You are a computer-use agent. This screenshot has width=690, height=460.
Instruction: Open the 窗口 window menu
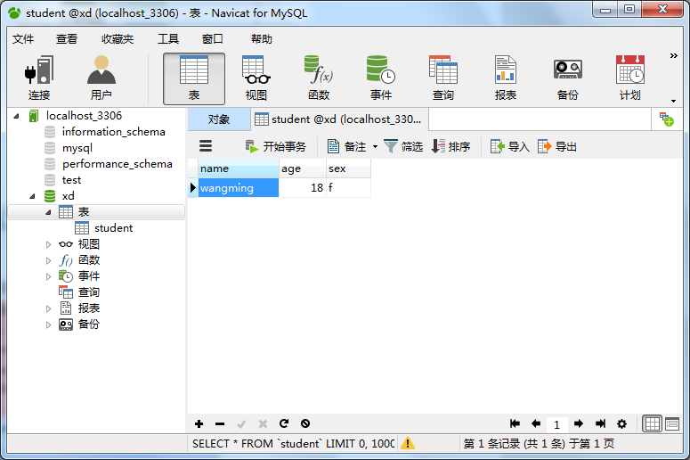(x=212, y=38)
